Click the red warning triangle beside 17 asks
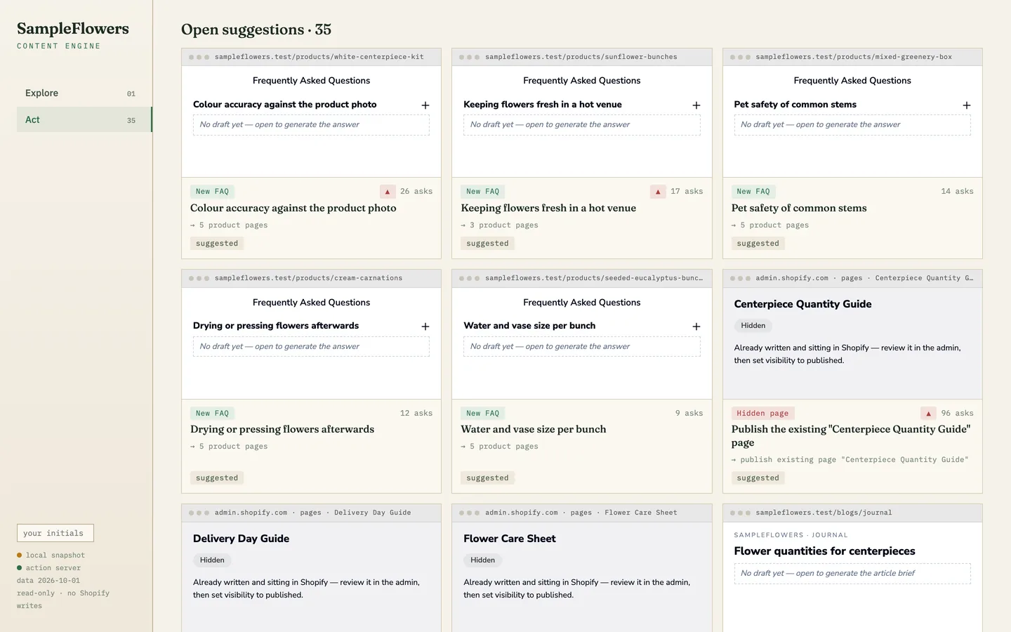The image size is (1011, 632). pyautogui.click(x=658, y=192)
